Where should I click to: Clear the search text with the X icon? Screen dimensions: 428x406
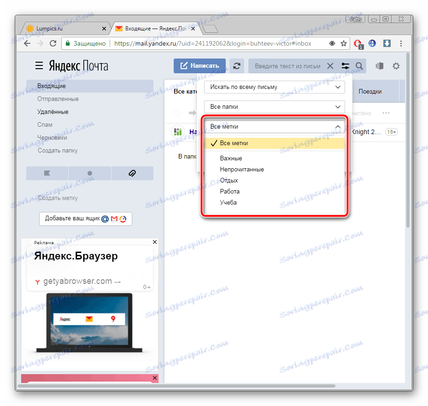click(330, 66)
